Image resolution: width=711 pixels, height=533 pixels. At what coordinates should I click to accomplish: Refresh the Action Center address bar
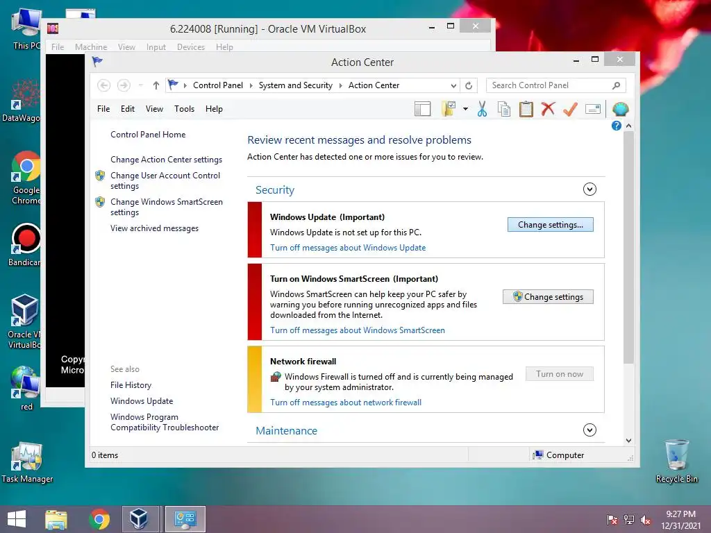click(469, 85)
